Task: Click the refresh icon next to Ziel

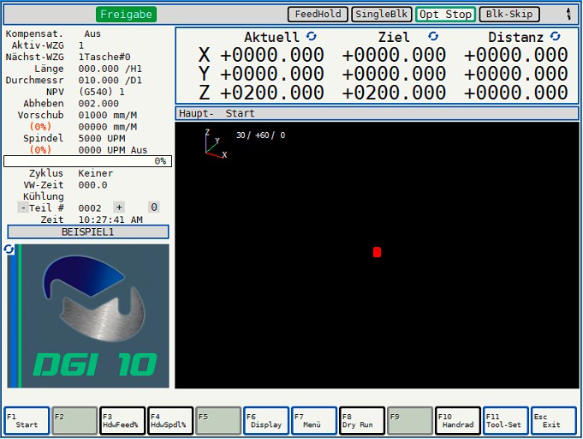Action: 433,36
